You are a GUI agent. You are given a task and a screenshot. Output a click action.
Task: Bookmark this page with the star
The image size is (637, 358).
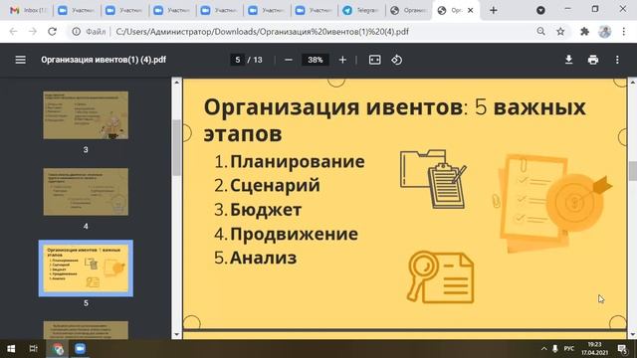[x=560, y=31]
